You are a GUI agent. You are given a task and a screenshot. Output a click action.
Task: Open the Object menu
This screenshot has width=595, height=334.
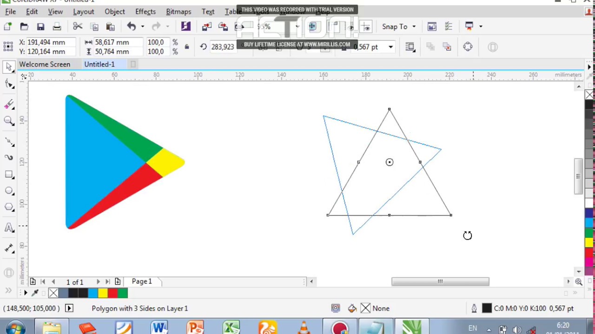pyautogui.click(x=115, y=12)
